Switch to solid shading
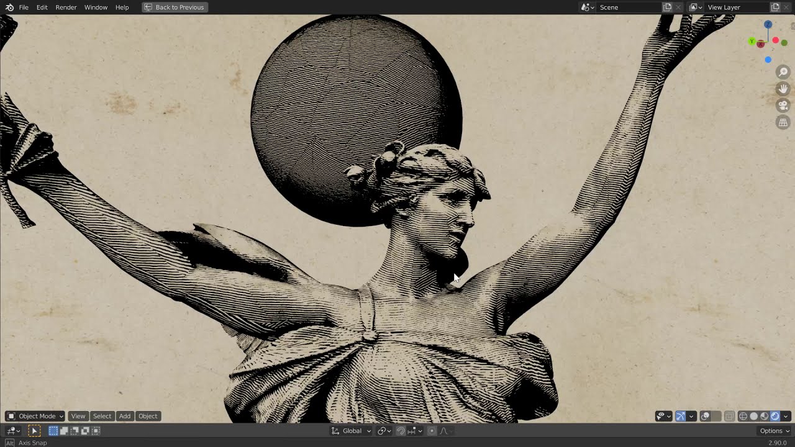795x447 pixels. coord(754,416)
